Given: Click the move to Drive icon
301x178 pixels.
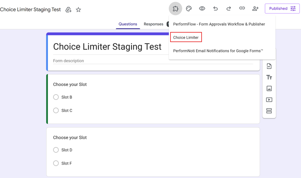Looking at the screenshot, I should tap(68, 10).
